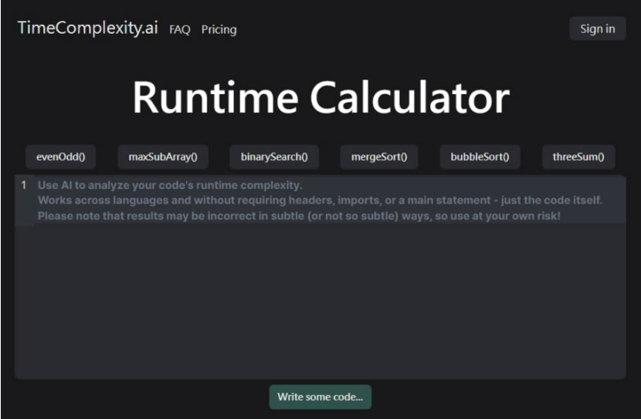Click the 'Works across languages' placeholder line
The image size is (641, 419).
coord(320,201)
